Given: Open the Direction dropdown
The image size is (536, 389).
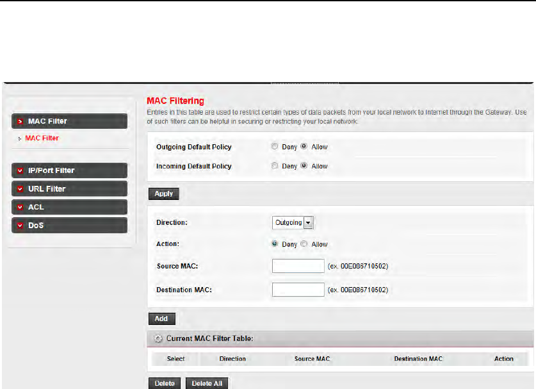Looking at the screenshot, I should coord(293,223).
